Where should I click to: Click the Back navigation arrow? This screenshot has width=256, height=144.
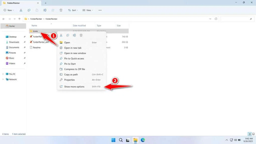click(3, 19)
